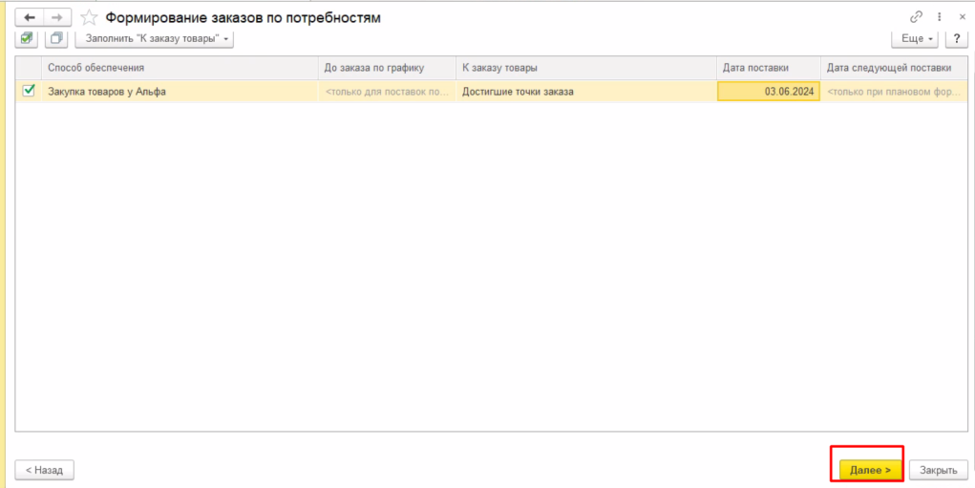Image resolution: width=975 pixels, height=488 pixels.
Task: Click the До заказа по графику cell
Action: point(386,92)
